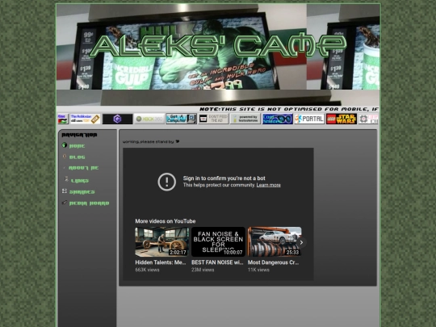
Task: Visit the Shrines page
Action: click(82, 192)
